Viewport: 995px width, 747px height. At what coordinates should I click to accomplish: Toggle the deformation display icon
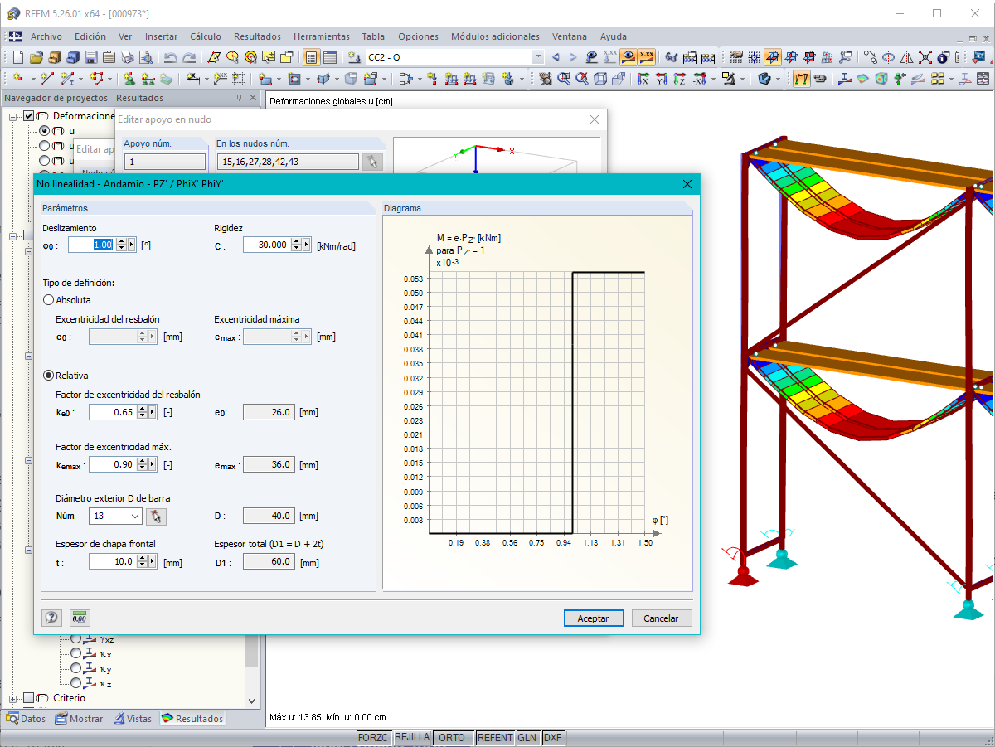tap(802, 79)
